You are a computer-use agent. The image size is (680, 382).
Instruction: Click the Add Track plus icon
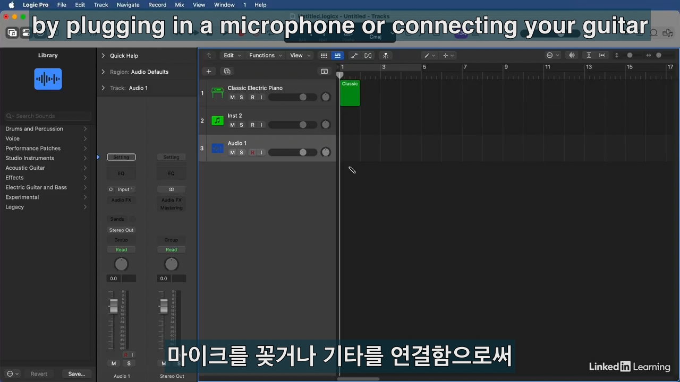[209, 72]
